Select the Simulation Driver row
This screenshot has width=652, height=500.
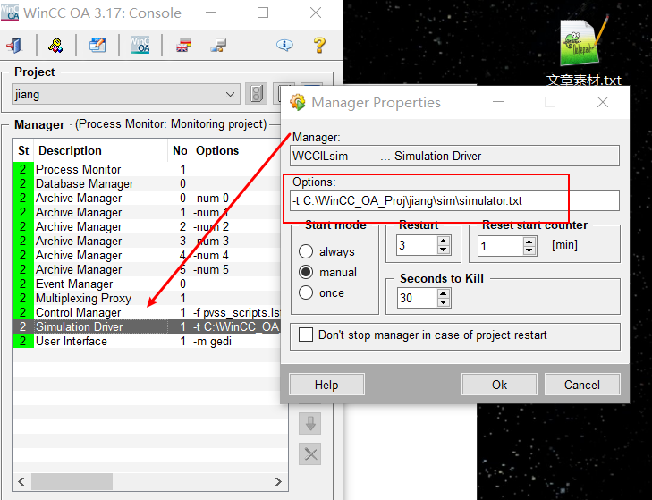(x=147, y=326)
